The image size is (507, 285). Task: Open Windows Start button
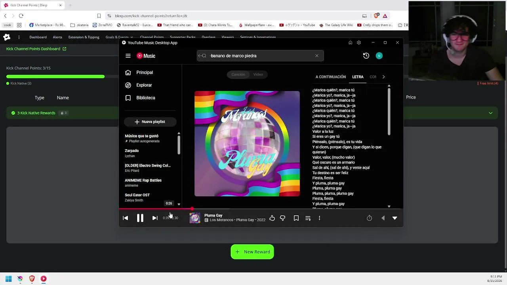tap(8, 279)
